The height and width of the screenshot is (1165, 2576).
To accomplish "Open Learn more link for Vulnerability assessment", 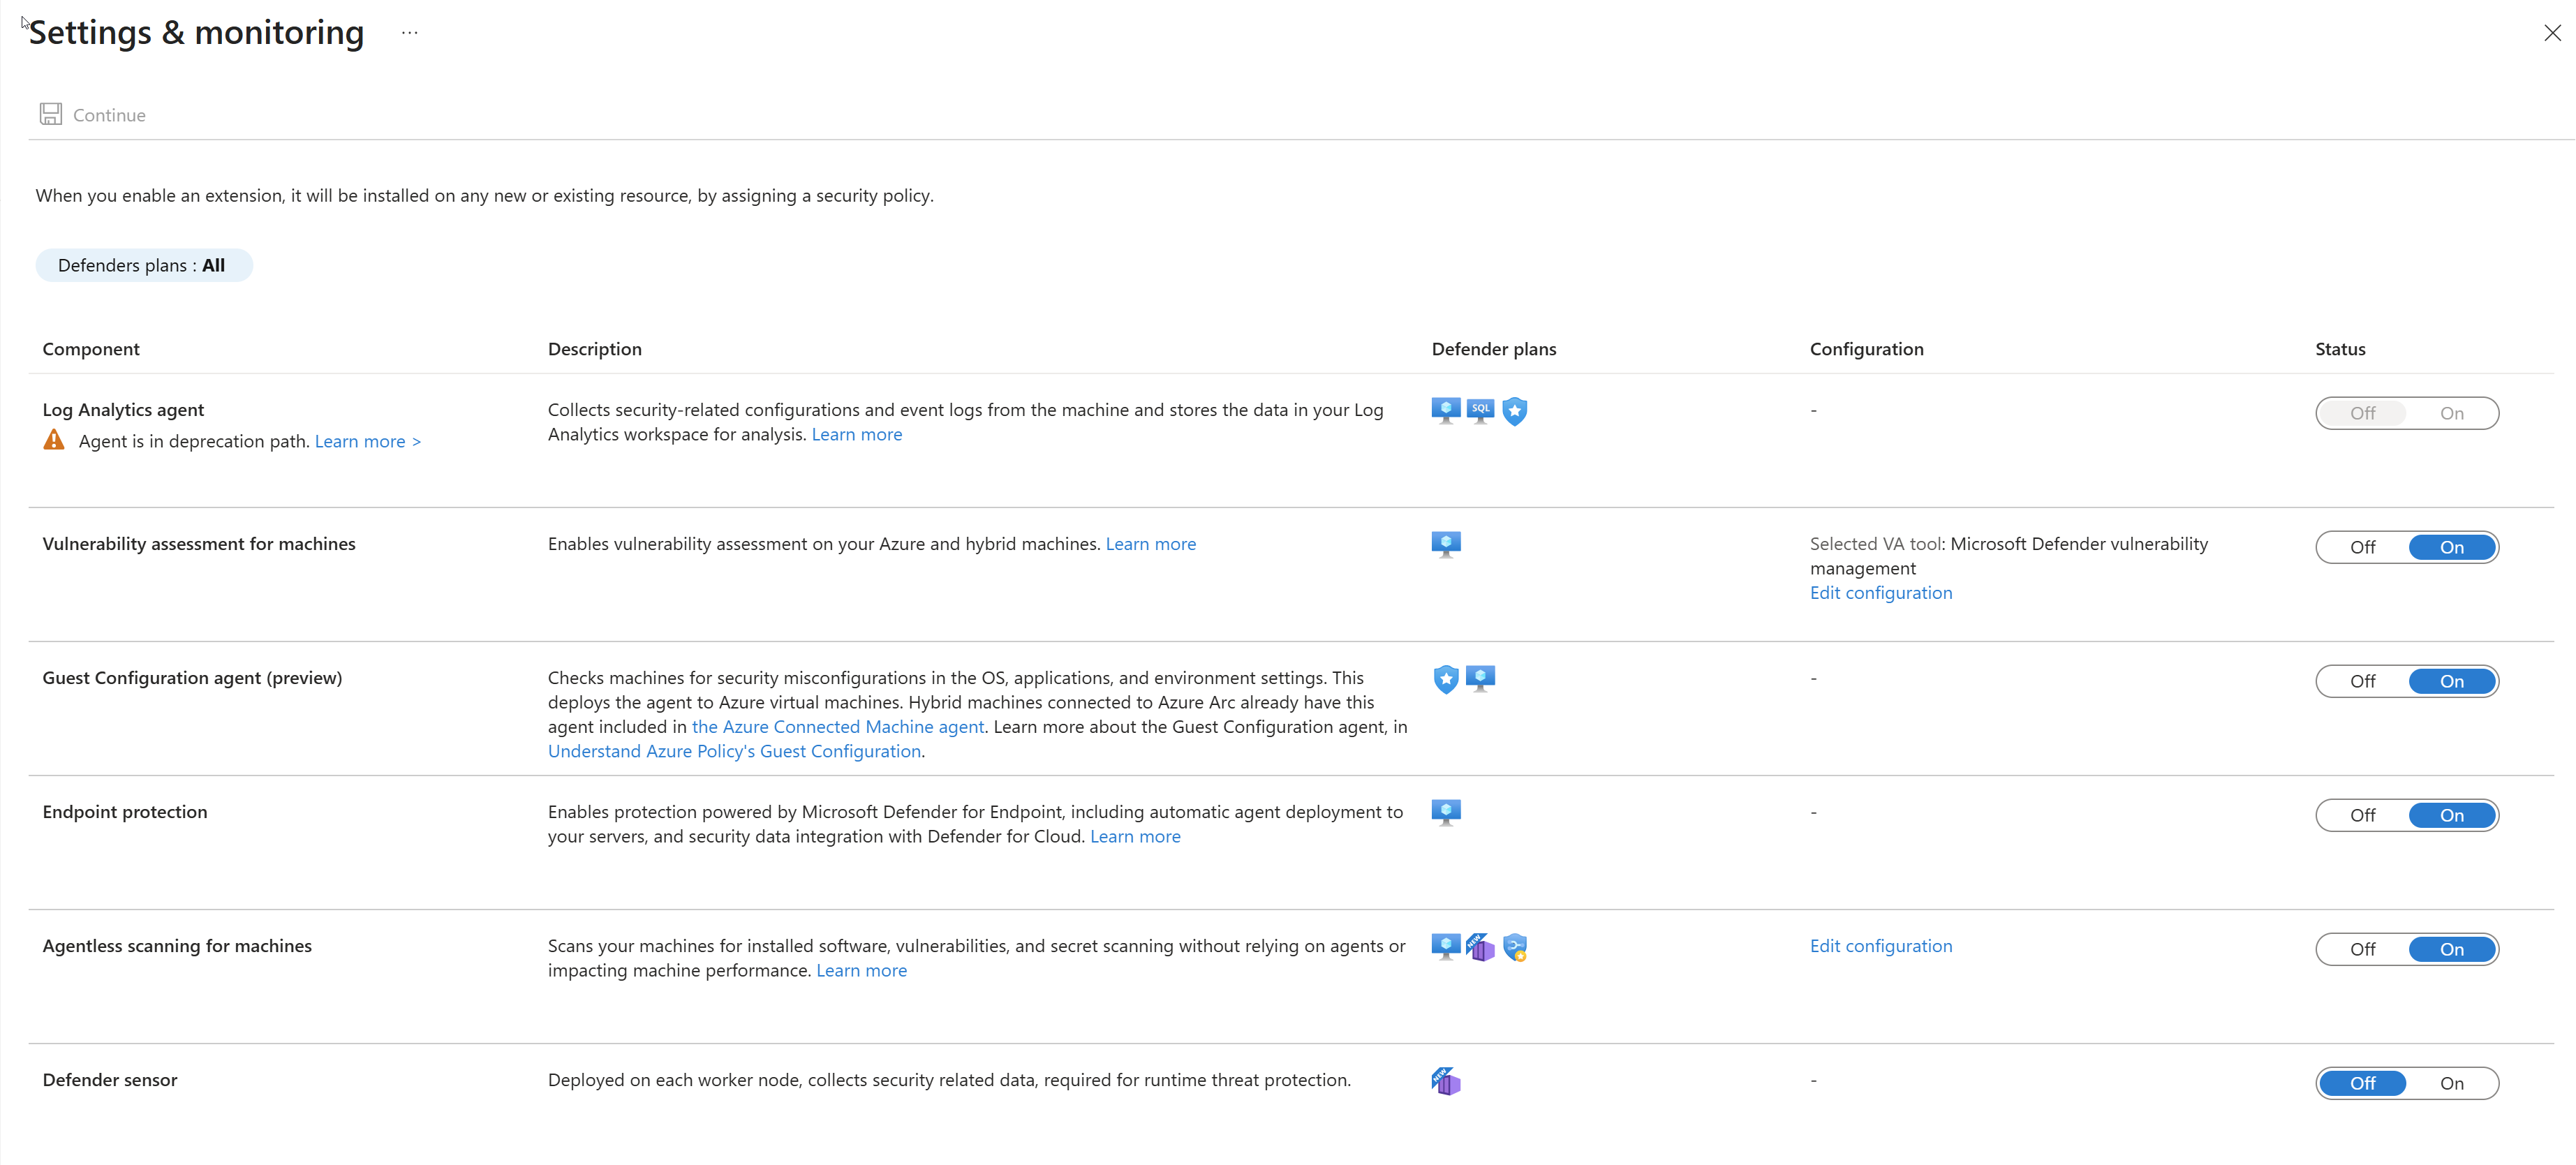I will 1151,544.
